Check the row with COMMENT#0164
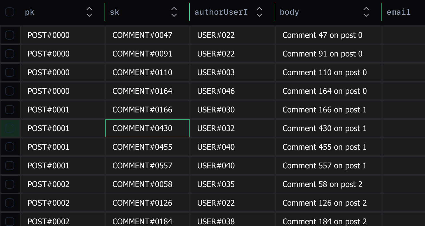This screenshot has height=226, width=425. point(10,91)
